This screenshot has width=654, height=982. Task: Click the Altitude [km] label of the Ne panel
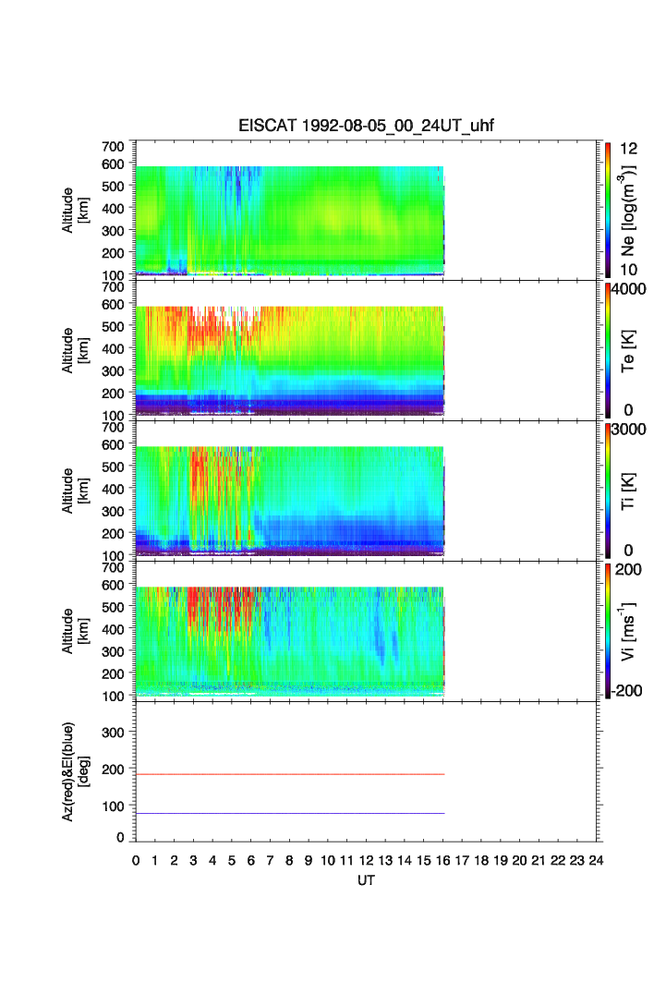pyautogui.click(x=75, y=211)
